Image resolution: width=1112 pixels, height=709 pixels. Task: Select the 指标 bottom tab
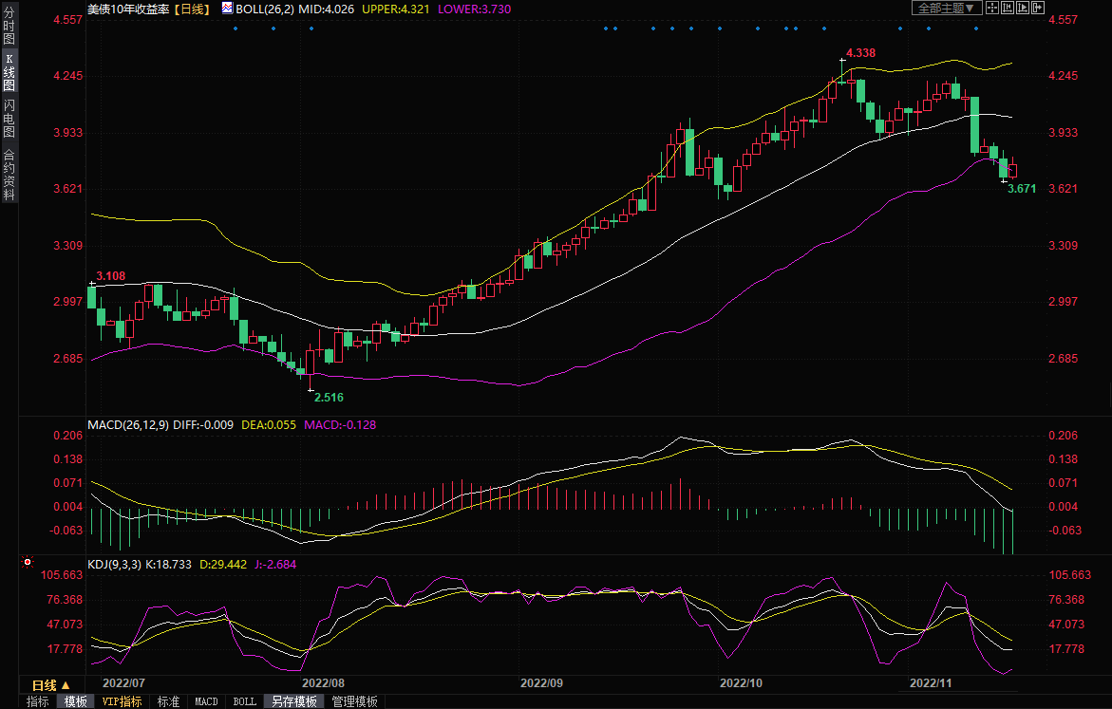click(38, 701)
